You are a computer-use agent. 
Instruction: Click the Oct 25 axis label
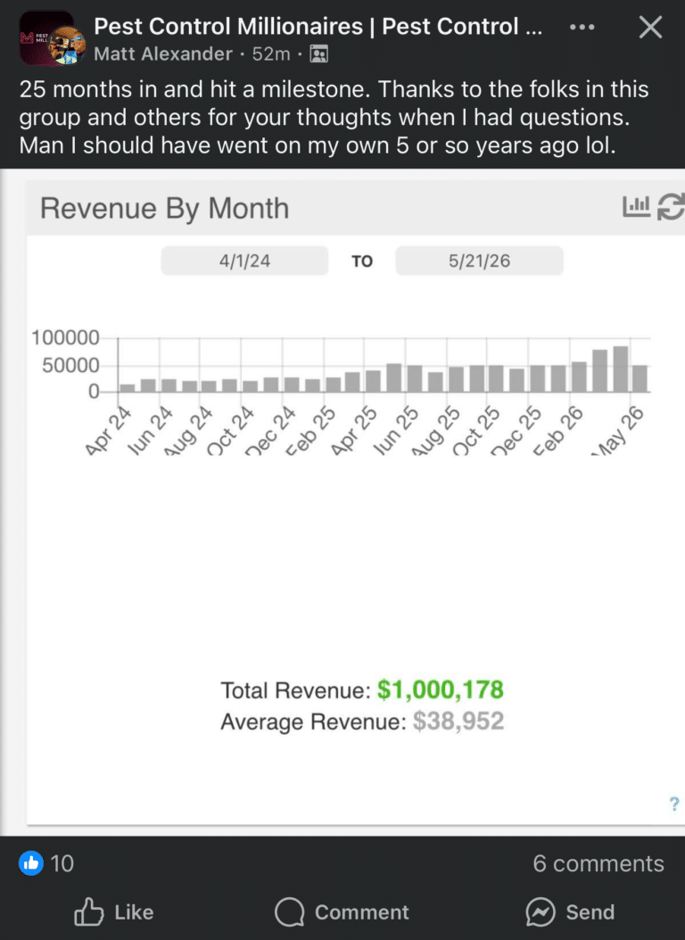[476, 431]
